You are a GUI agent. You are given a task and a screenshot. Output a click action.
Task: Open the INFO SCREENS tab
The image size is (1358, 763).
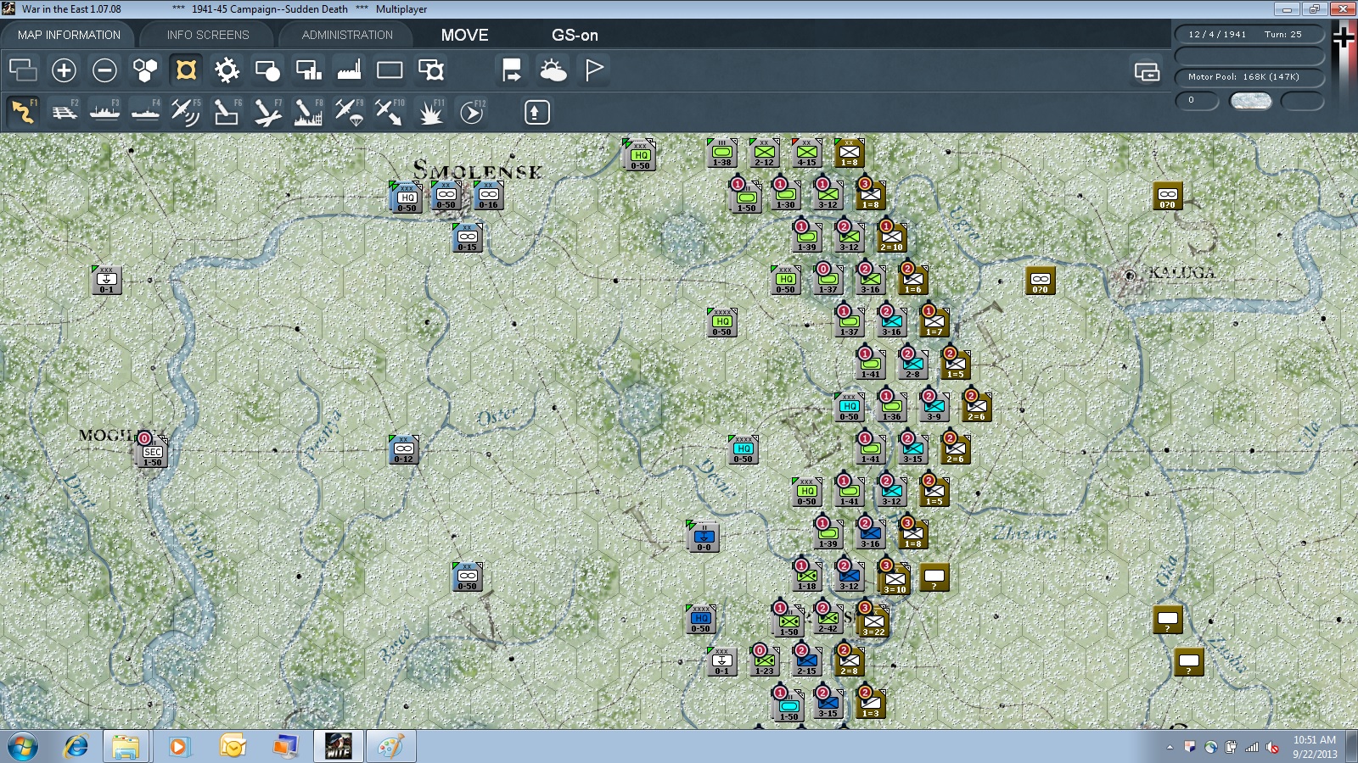pos(208,35)
